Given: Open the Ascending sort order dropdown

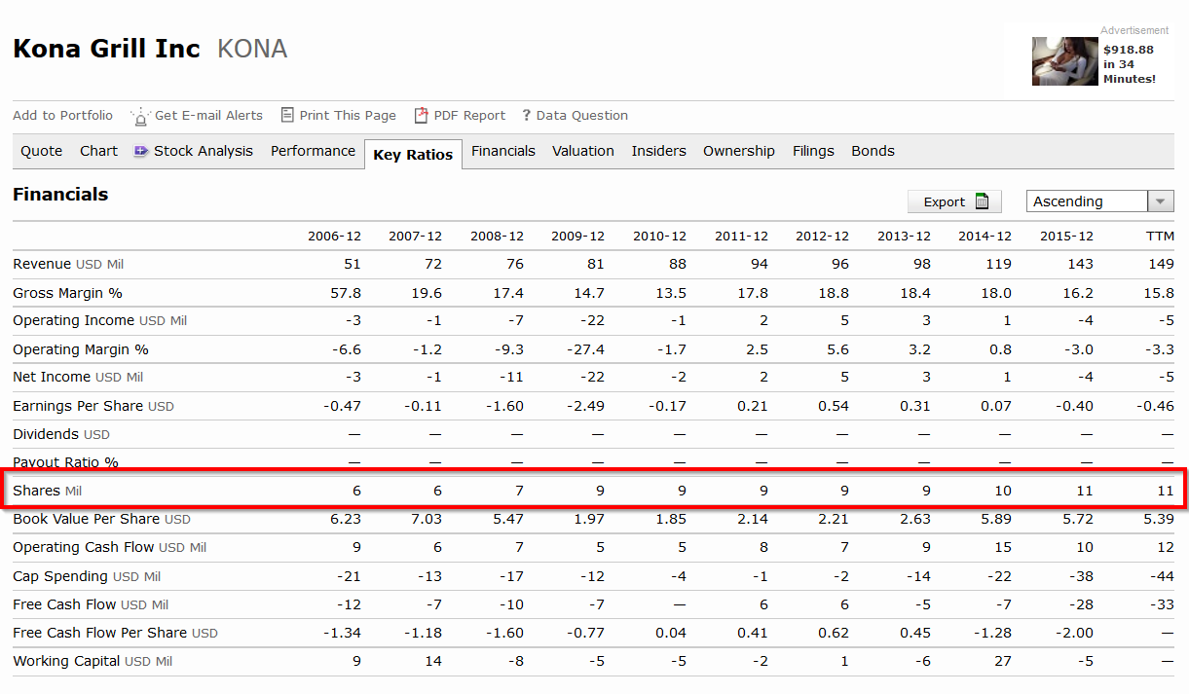Looking at the screenshot, I should 1088,201.
